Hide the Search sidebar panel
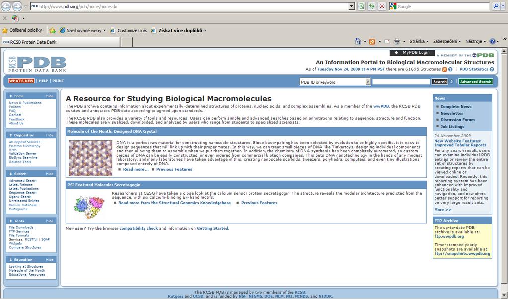508x299 pixels. point(50,174)
